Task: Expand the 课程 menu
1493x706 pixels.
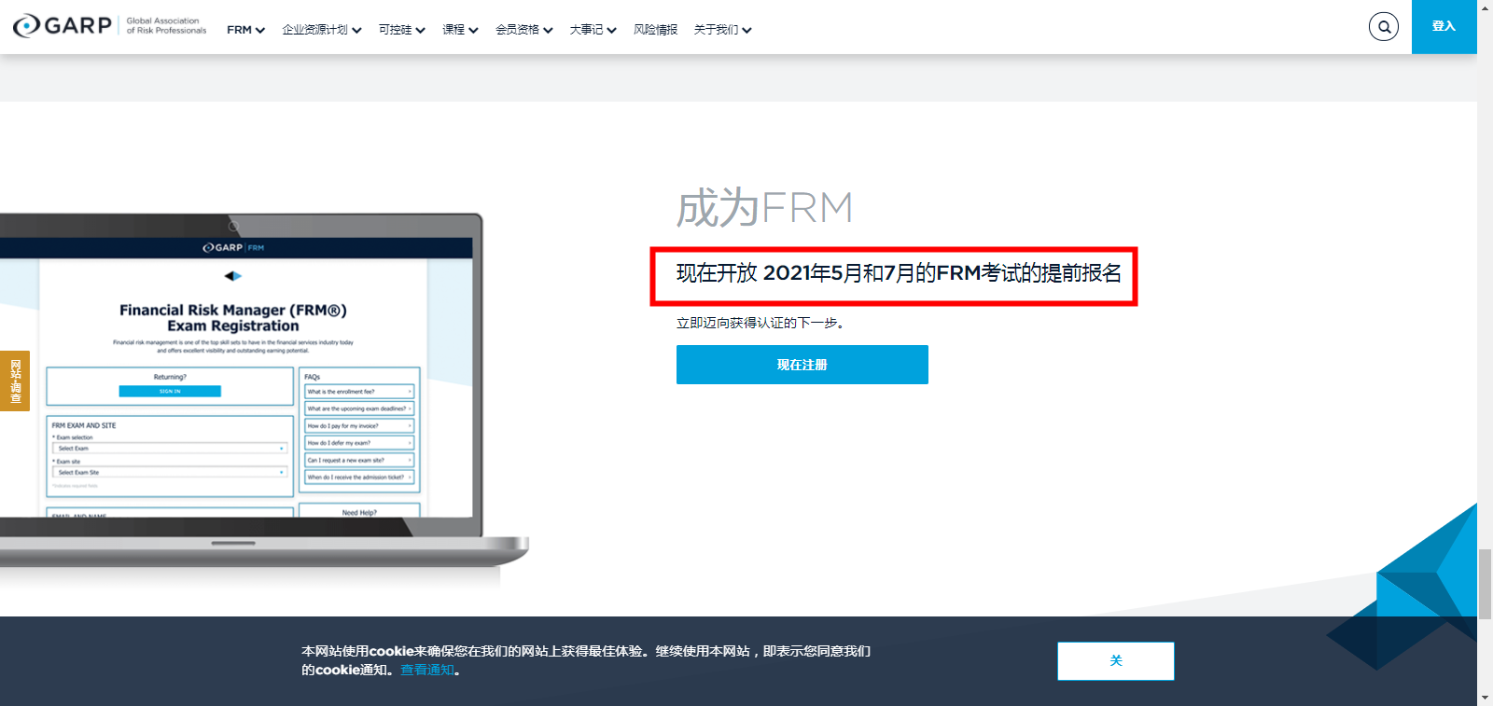Action: pyautogui.click(x=460, y=30)
